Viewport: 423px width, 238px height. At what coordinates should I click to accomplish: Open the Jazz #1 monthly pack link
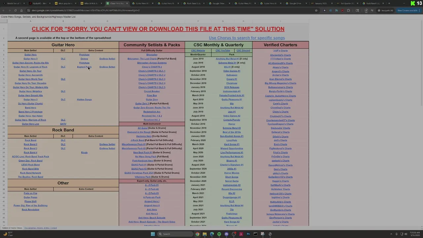[x=232, y=112]
